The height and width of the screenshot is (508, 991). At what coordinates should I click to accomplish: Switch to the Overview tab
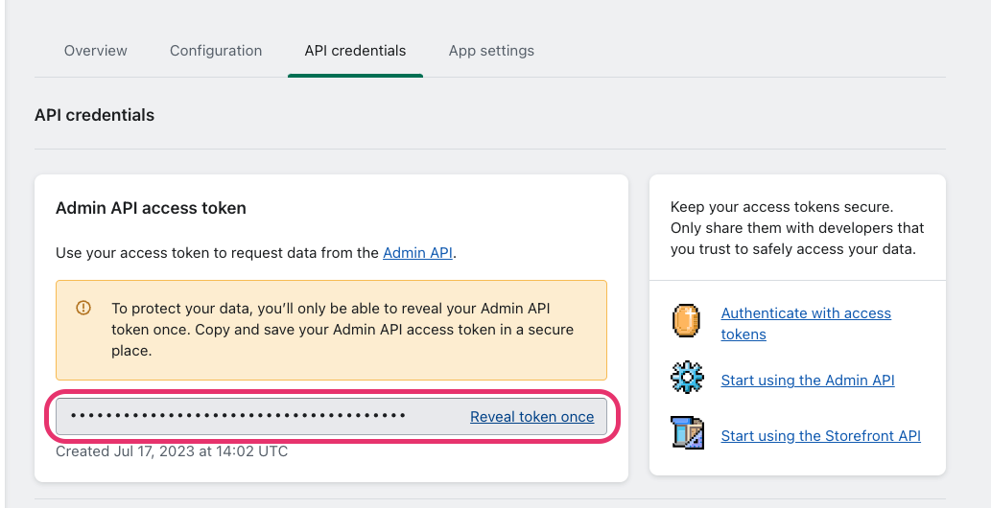coord(95,51)
